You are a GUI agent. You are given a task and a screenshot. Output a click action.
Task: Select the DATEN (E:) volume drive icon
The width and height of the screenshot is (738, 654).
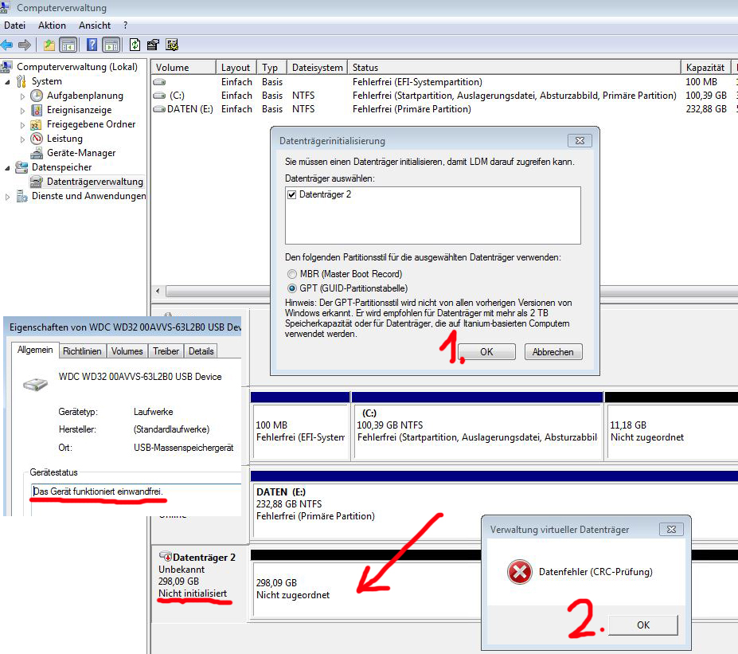pos(160,109)
